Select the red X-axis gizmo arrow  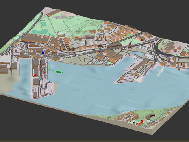(35, 75)
